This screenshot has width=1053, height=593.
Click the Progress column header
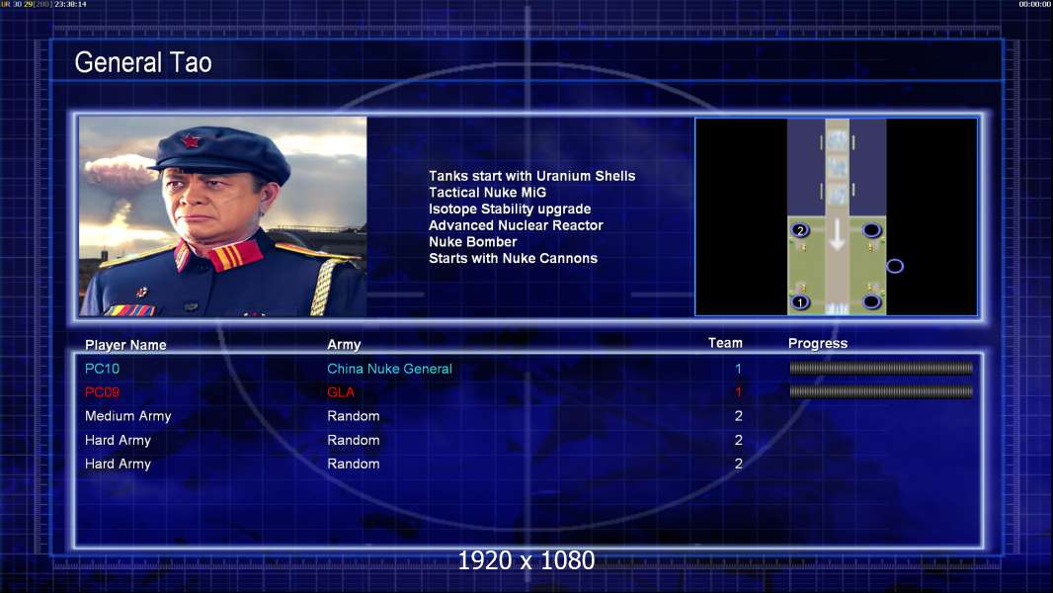coord(818,343)
